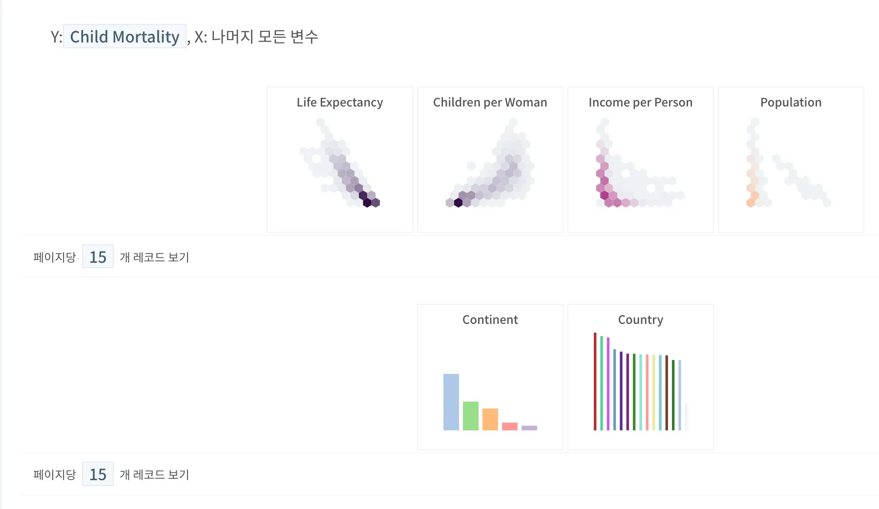879x509 pixels.
Task: Change upper records-per-page value 15
Action: point(98,256)
